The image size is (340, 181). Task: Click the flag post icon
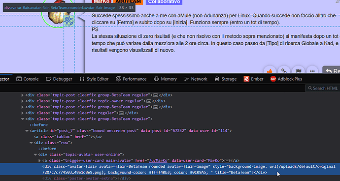coord(299,71)
